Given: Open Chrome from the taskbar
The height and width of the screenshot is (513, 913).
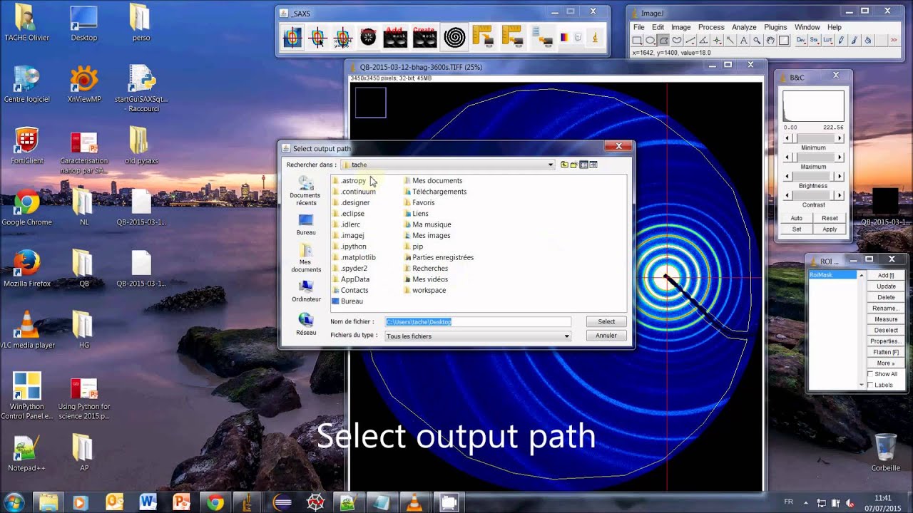Looking at the screenshot, I should (x=215, y=502).
